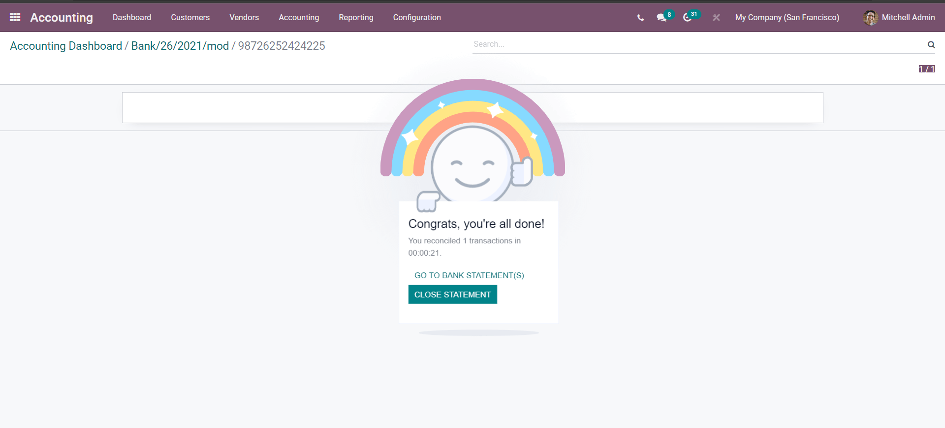The image size is (945, 428).
Task: Click the search magnifier icon
Action: [x=931, y=45]
